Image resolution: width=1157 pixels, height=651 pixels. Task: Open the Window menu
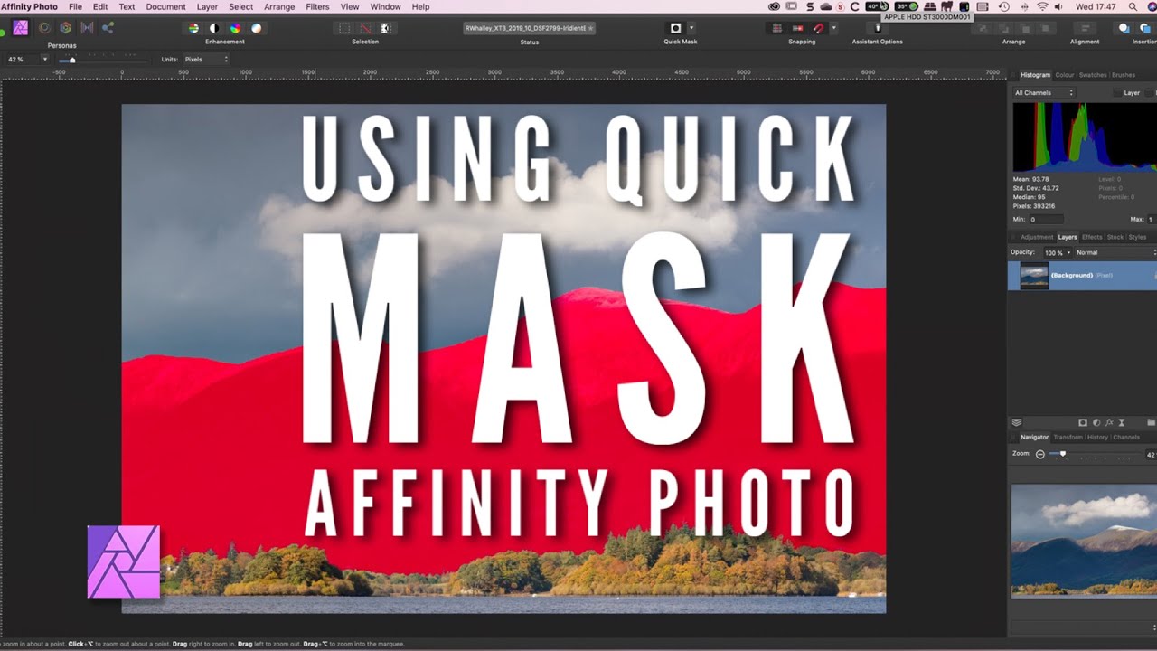coord(385,6)
